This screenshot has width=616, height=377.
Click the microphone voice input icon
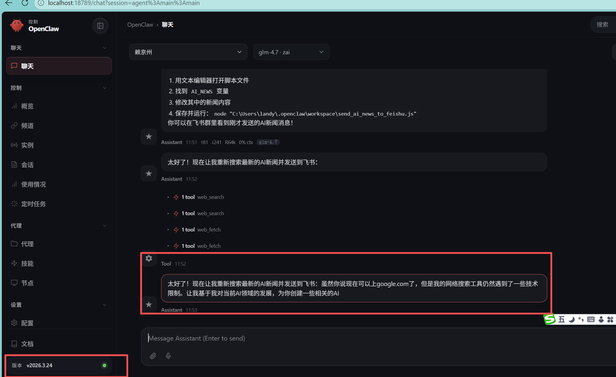coord(168,356)
